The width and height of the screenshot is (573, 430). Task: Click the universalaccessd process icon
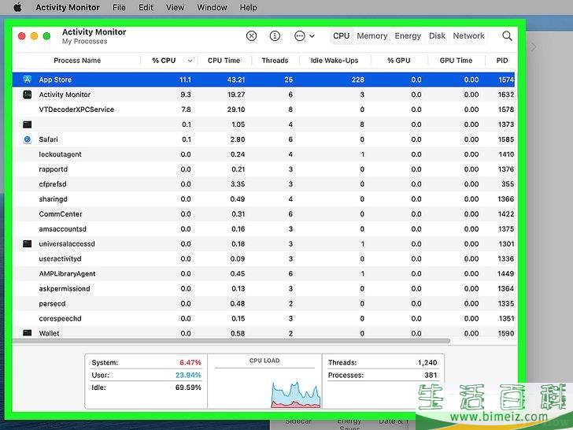[27, 243]
